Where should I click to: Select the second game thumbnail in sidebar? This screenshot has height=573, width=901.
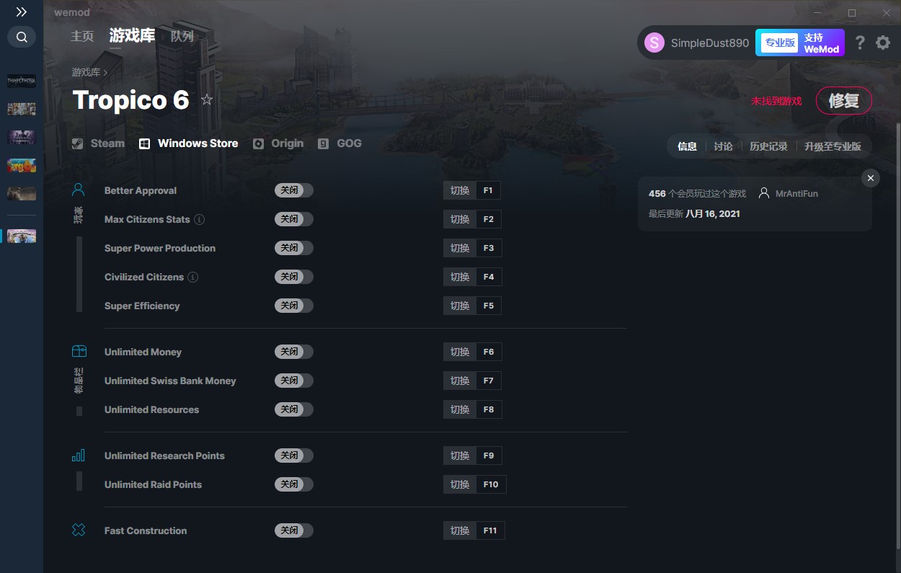22,109
